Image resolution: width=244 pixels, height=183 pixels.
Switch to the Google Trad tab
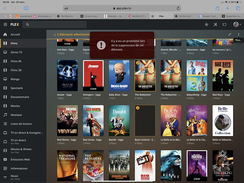(x=208, y=16)
